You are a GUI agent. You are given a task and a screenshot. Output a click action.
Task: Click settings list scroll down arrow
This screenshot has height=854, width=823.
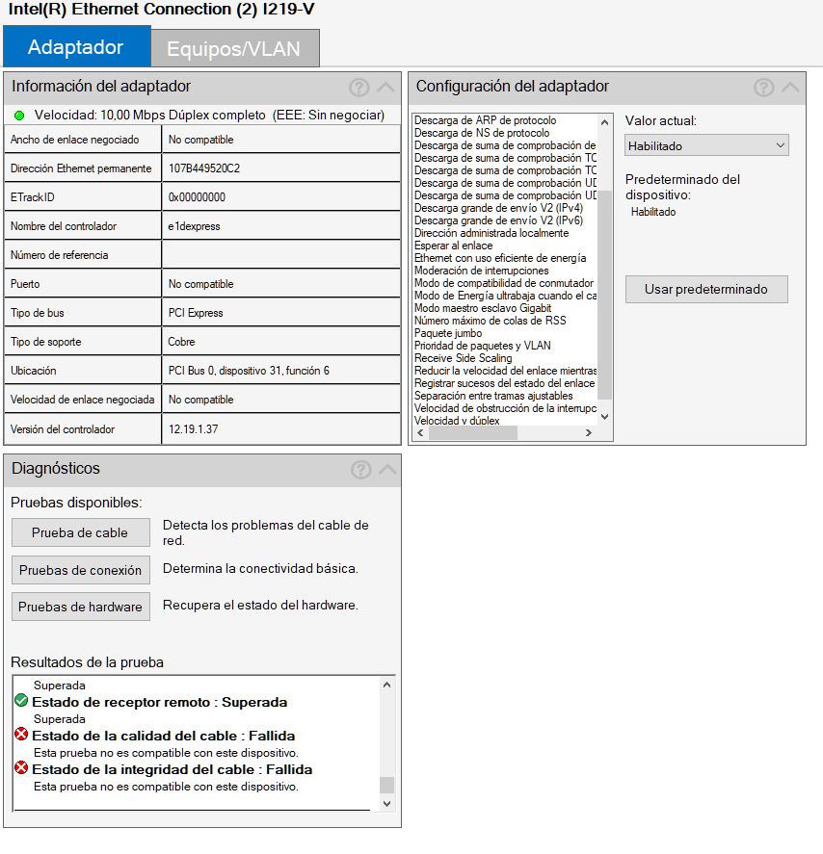point(604,417)
